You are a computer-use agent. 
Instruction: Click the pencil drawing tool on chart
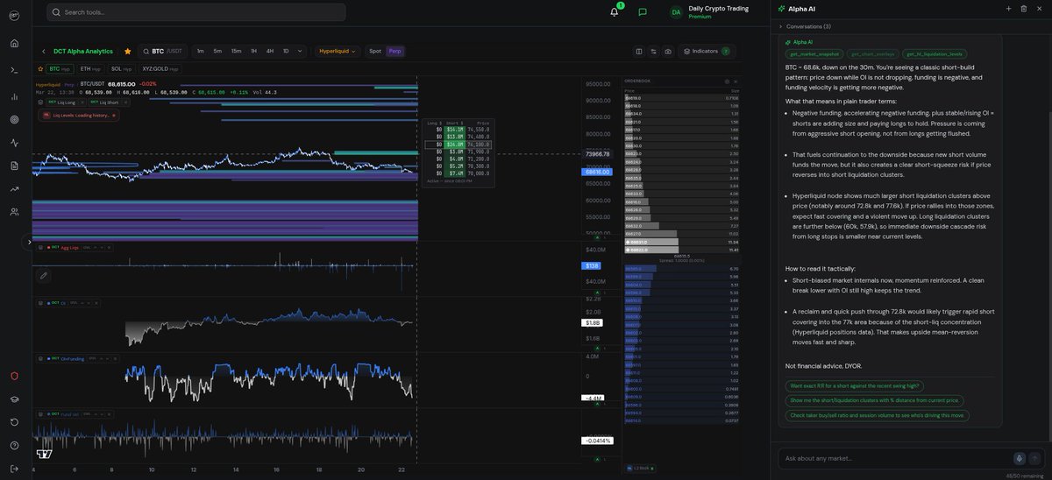[43, 275]
